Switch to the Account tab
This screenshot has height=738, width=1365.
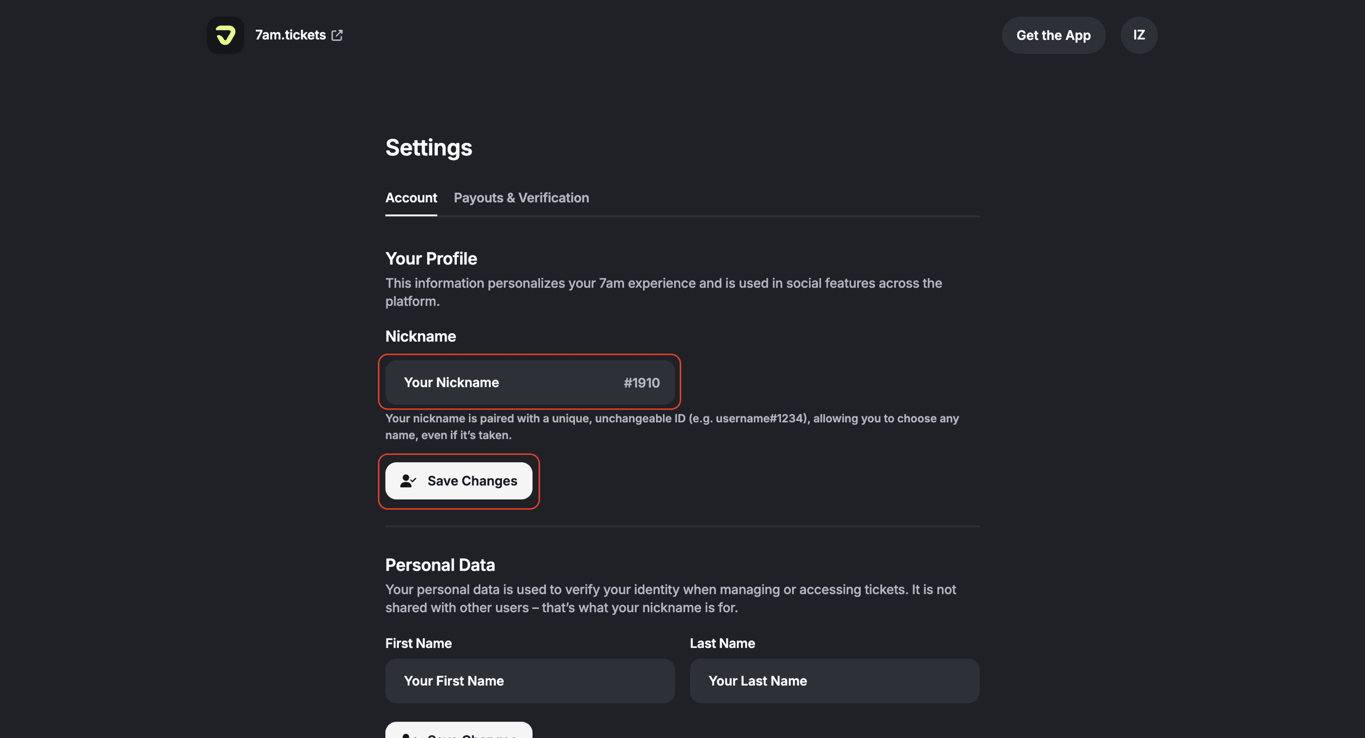click(411, 198)
